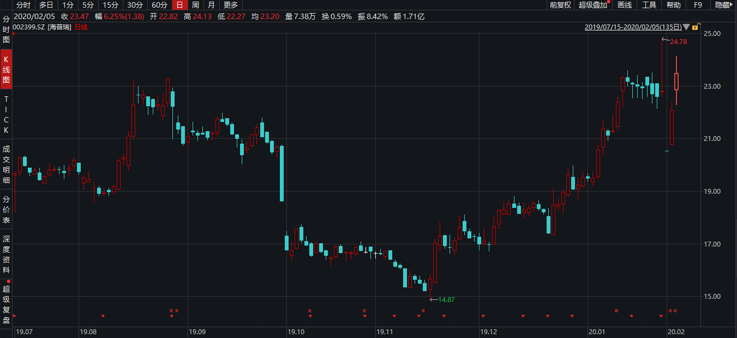Click the high price label 24.78

tap(678, 42)
